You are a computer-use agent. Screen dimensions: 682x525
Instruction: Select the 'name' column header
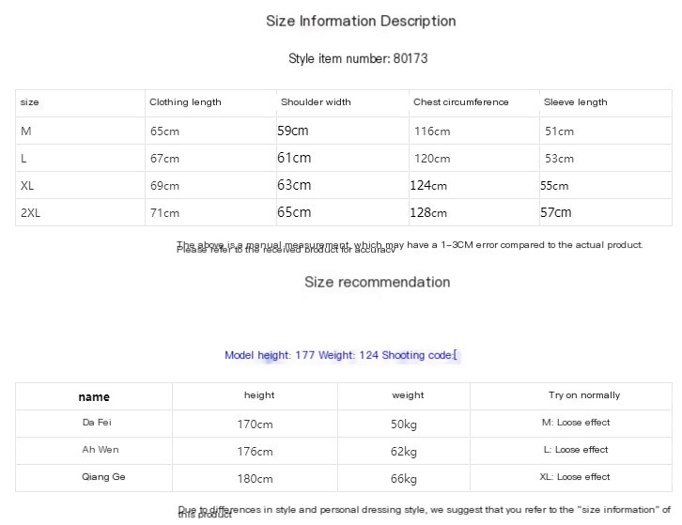[94, 396]
